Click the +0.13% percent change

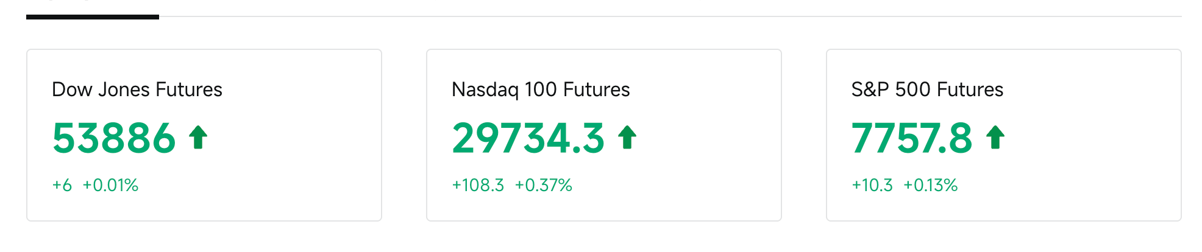931,185
